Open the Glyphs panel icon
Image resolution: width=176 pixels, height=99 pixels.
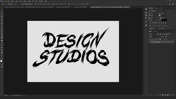pyautogui.click(x=146, y=21)
